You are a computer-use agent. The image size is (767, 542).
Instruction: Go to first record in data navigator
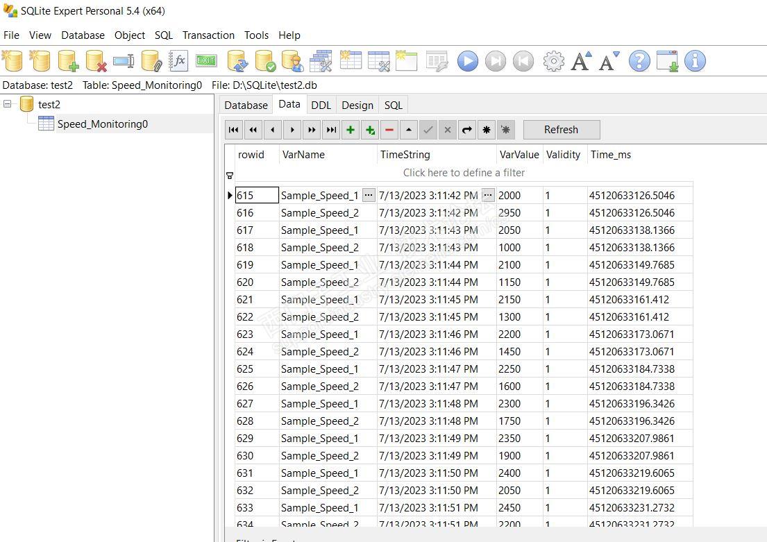tap(234, 130)
